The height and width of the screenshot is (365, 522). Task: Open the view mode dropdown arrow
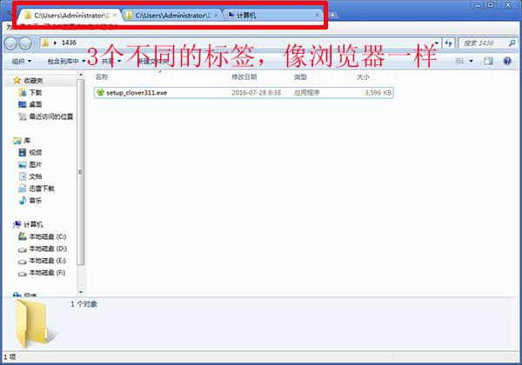click(x=471, y=61)
